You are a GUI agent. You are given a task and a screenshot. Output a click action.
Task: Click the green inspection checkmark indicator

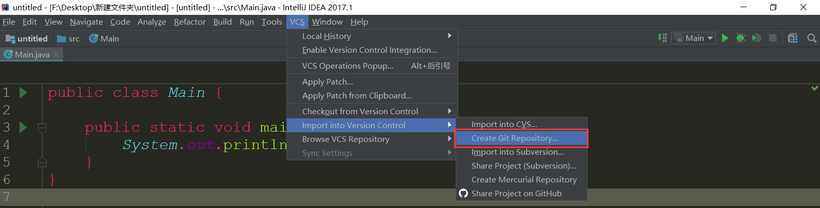pos(814,88)
